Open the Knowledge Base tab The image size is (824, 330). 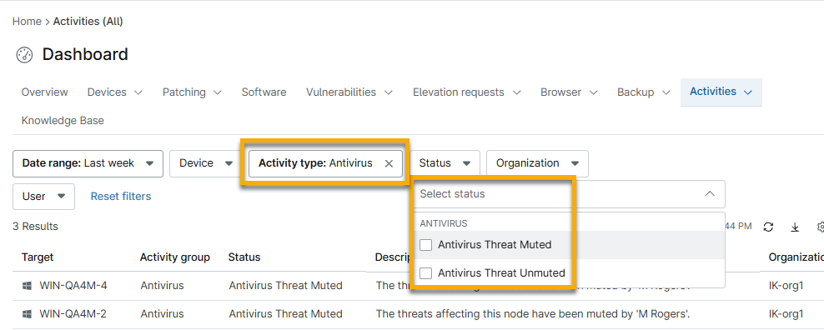[x=63, y=121]
